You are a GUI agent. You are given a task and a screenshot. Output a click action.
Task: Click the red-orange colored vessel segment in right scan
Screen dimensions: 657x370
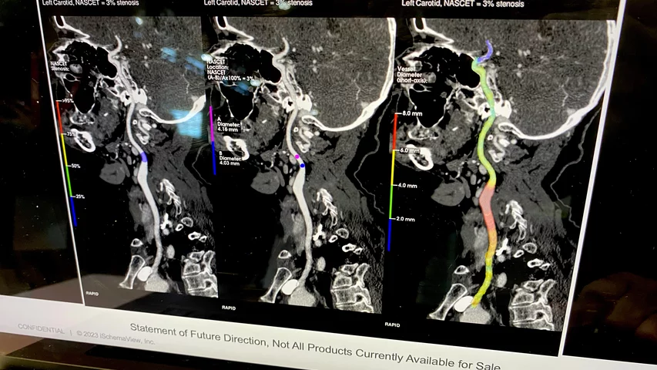(x=488, y=210)
